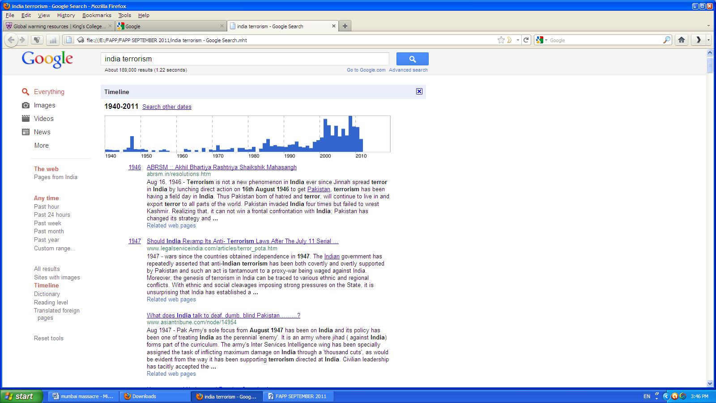Close the Timeline panel with the X

[419, 91]
